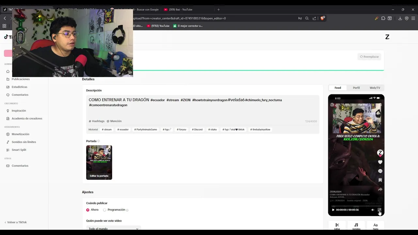Click the browser zoom magnifier icon
Image resolution: width=418 pixels, height=235 pixels.
pyautogui.click(x=307, y=18)
